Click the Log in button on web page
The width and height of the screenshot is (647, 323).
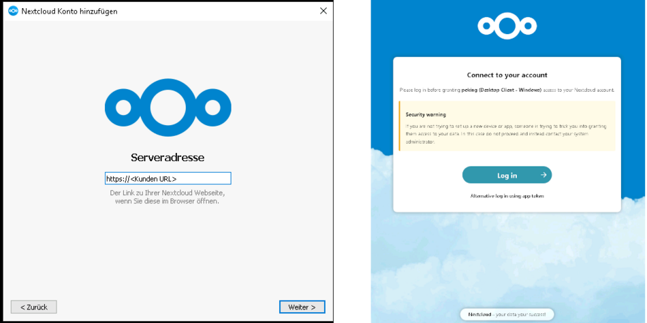pos(507,175)
